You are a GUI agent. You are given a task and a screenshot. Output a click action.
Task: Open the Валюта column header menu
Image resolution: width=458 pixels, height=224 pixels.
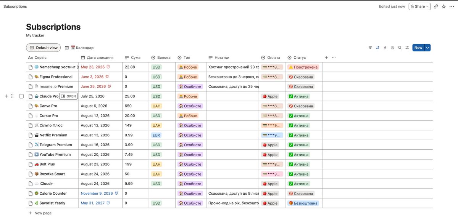point(161,58)
